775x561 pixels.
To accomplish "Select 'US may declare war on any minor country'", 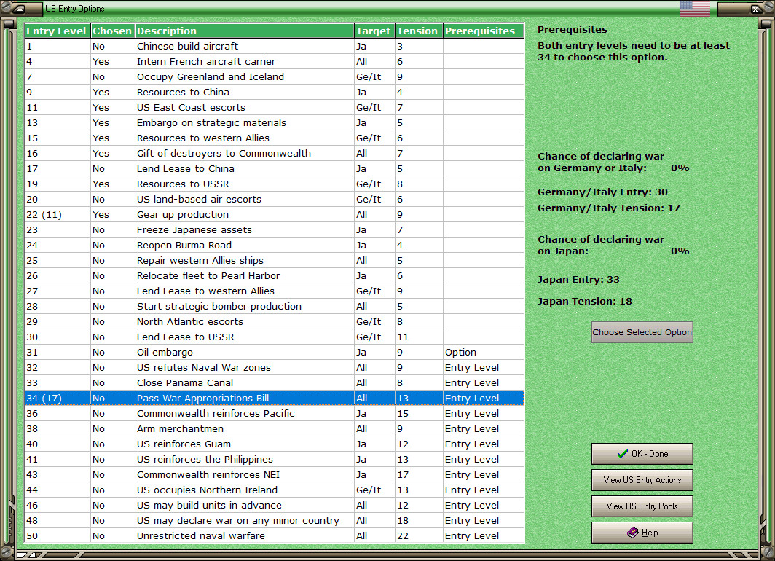I will (x=275, y=521).
